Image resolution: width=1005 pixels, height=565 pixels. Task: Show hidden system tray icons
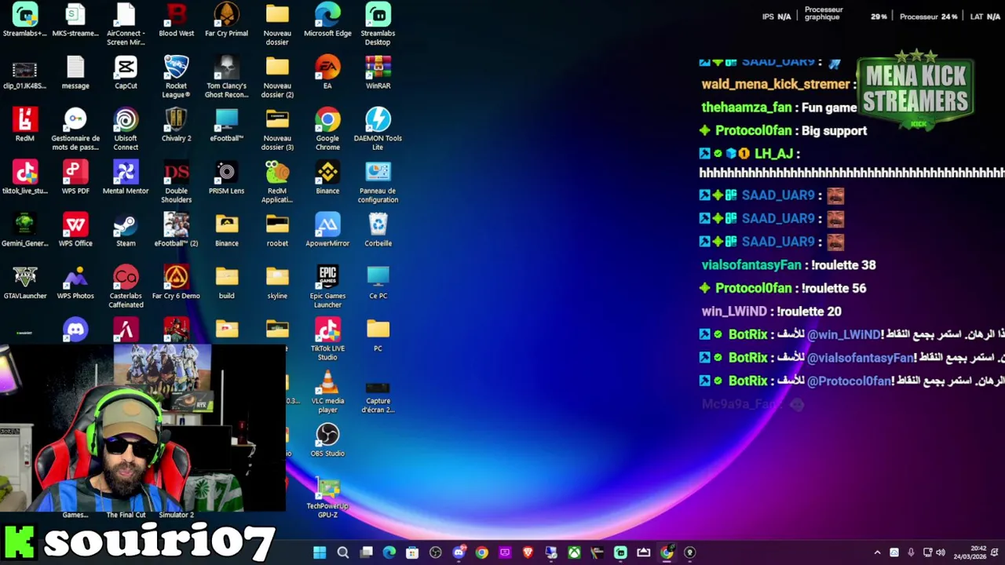coord(877,552)
